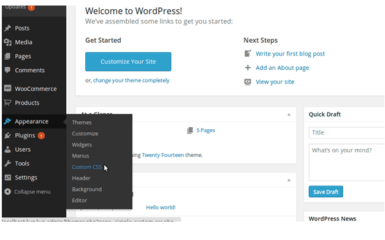Click the pencil icon beside Write first post
385x240 pixels.
pyautogui.click(x=248, y=53)
